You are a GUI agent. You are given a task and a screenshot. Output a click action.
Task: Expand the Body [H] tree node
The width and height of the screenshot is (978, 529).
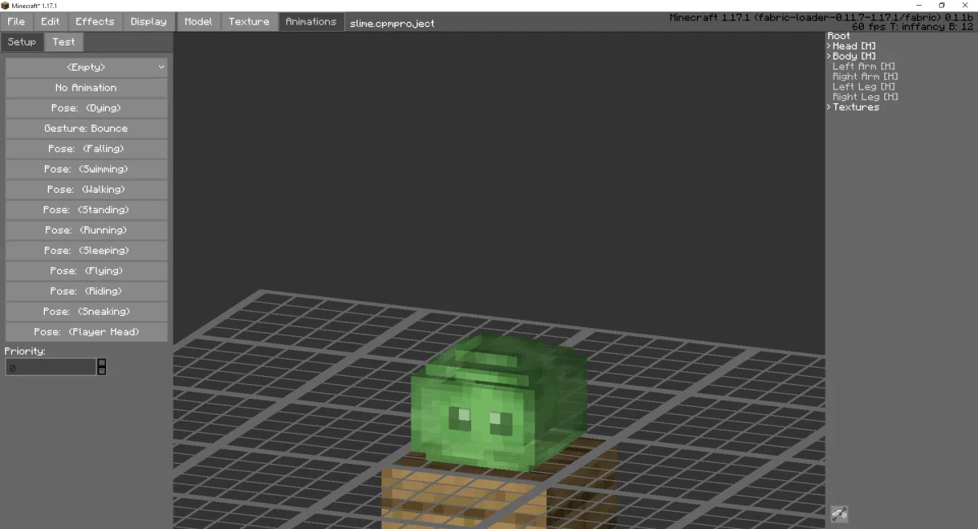coord(830,56)
